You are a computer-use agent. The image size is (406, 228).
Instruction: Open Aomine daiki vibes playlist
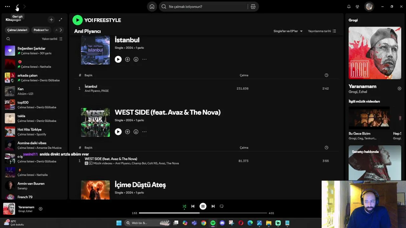pos(34,145)
